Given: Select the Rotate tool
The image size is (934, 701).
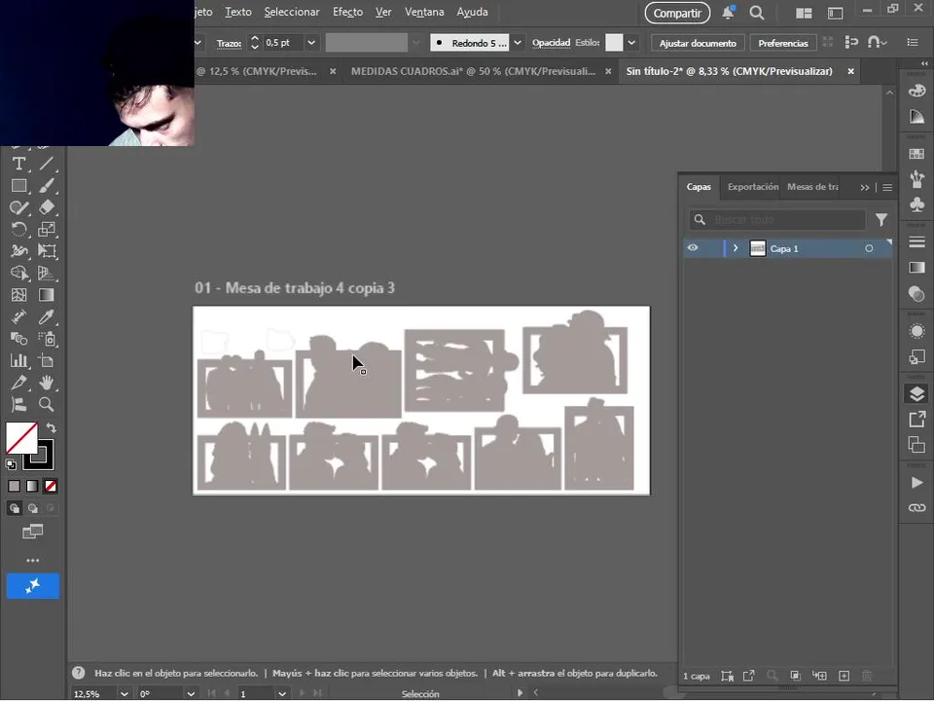Looking at the screenshot, I should [18, 230].
